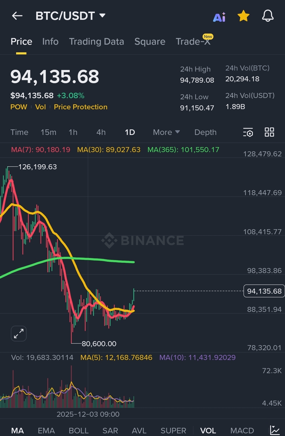The height and width of the screenshot is (436, 285).
Task: Expand the More intervals dropdown
Action: pyautogui.click(x=166, y=132)
